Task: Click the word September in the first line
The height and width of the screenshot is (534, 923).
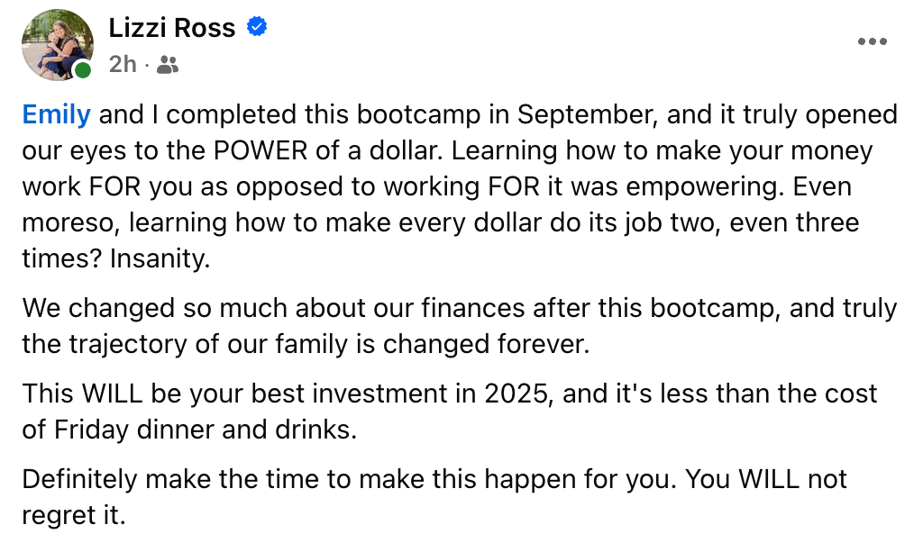Action: pyautogui.click(x=588, y=115)
